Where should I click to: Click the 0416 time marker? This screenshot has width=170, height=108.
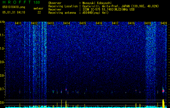point(99,23)
